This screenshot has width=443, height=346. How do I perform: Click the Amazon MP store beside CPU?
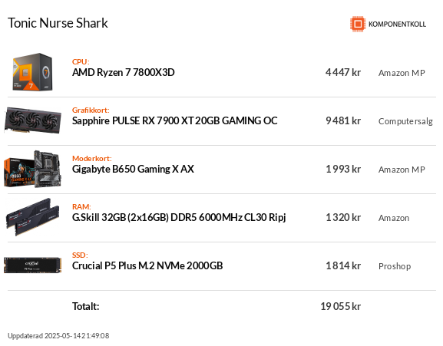pyautogui.click(x=402, y=73)
